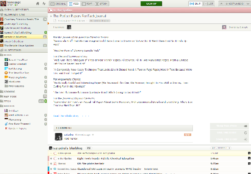Image resolution: width=251 pixels, height=174 pixels.
Task: Open story Eight Toxic Foods: A Little Chemical Education
Action: point(105,159)
